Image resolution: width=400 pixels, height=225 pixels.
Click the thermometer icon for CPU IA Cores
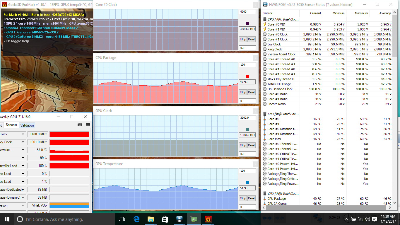point(265,204)
